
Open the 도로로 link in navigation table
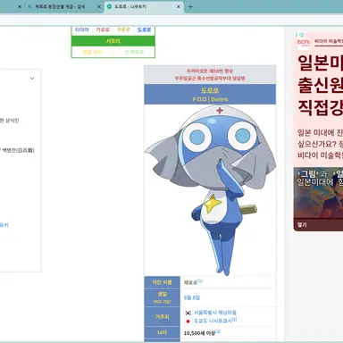pos(145,29)
